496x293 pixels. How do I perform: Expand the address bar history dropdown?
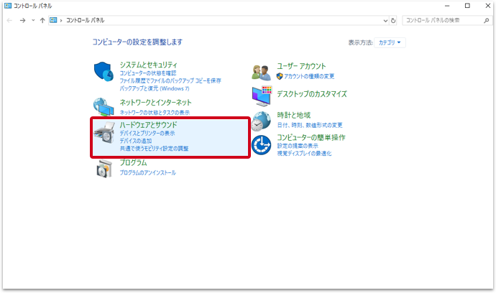[x=385, y=21]
